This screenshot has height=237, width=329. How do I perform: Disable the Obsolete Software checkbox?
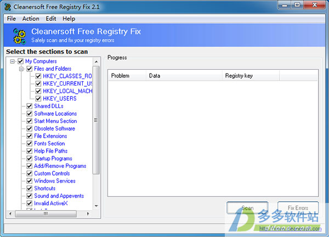30,128
